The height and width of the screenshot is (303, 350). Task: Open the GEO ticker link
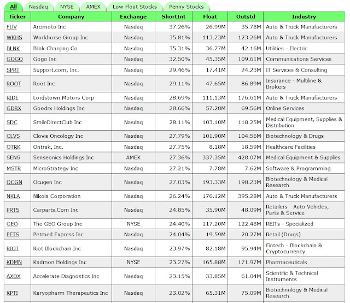coord(12,224)
